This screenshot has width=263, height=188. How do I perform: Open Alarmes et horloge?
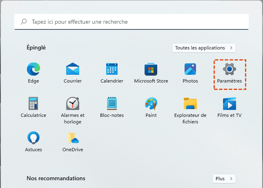click(73, 104)
